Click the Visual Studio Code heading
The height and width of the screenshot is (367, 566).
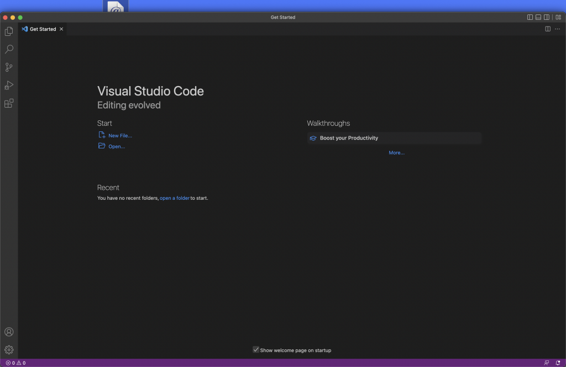point(150,91)
